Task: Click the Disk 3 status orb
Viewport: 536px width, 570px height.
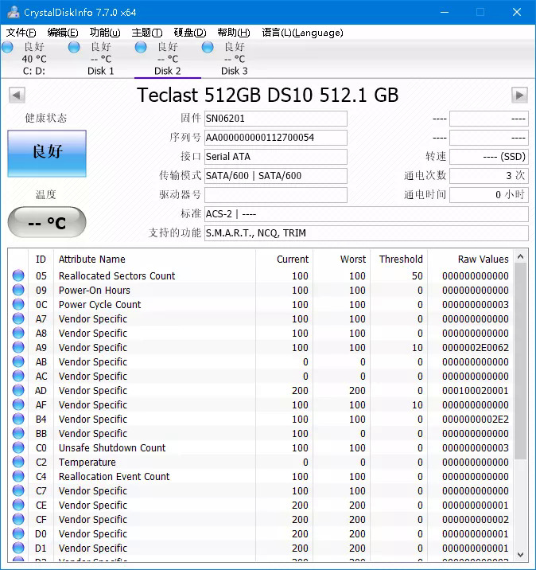Action: (x=208, y=48)
